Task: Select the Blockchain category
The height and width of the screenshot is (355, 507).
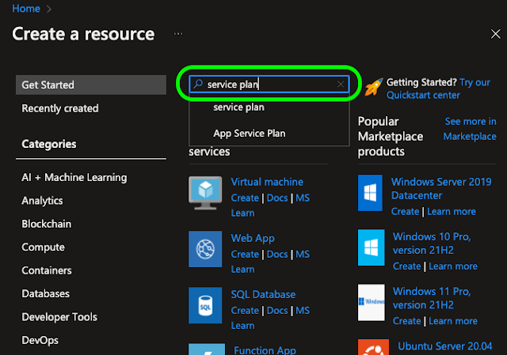Action: [x=47, y=224]
